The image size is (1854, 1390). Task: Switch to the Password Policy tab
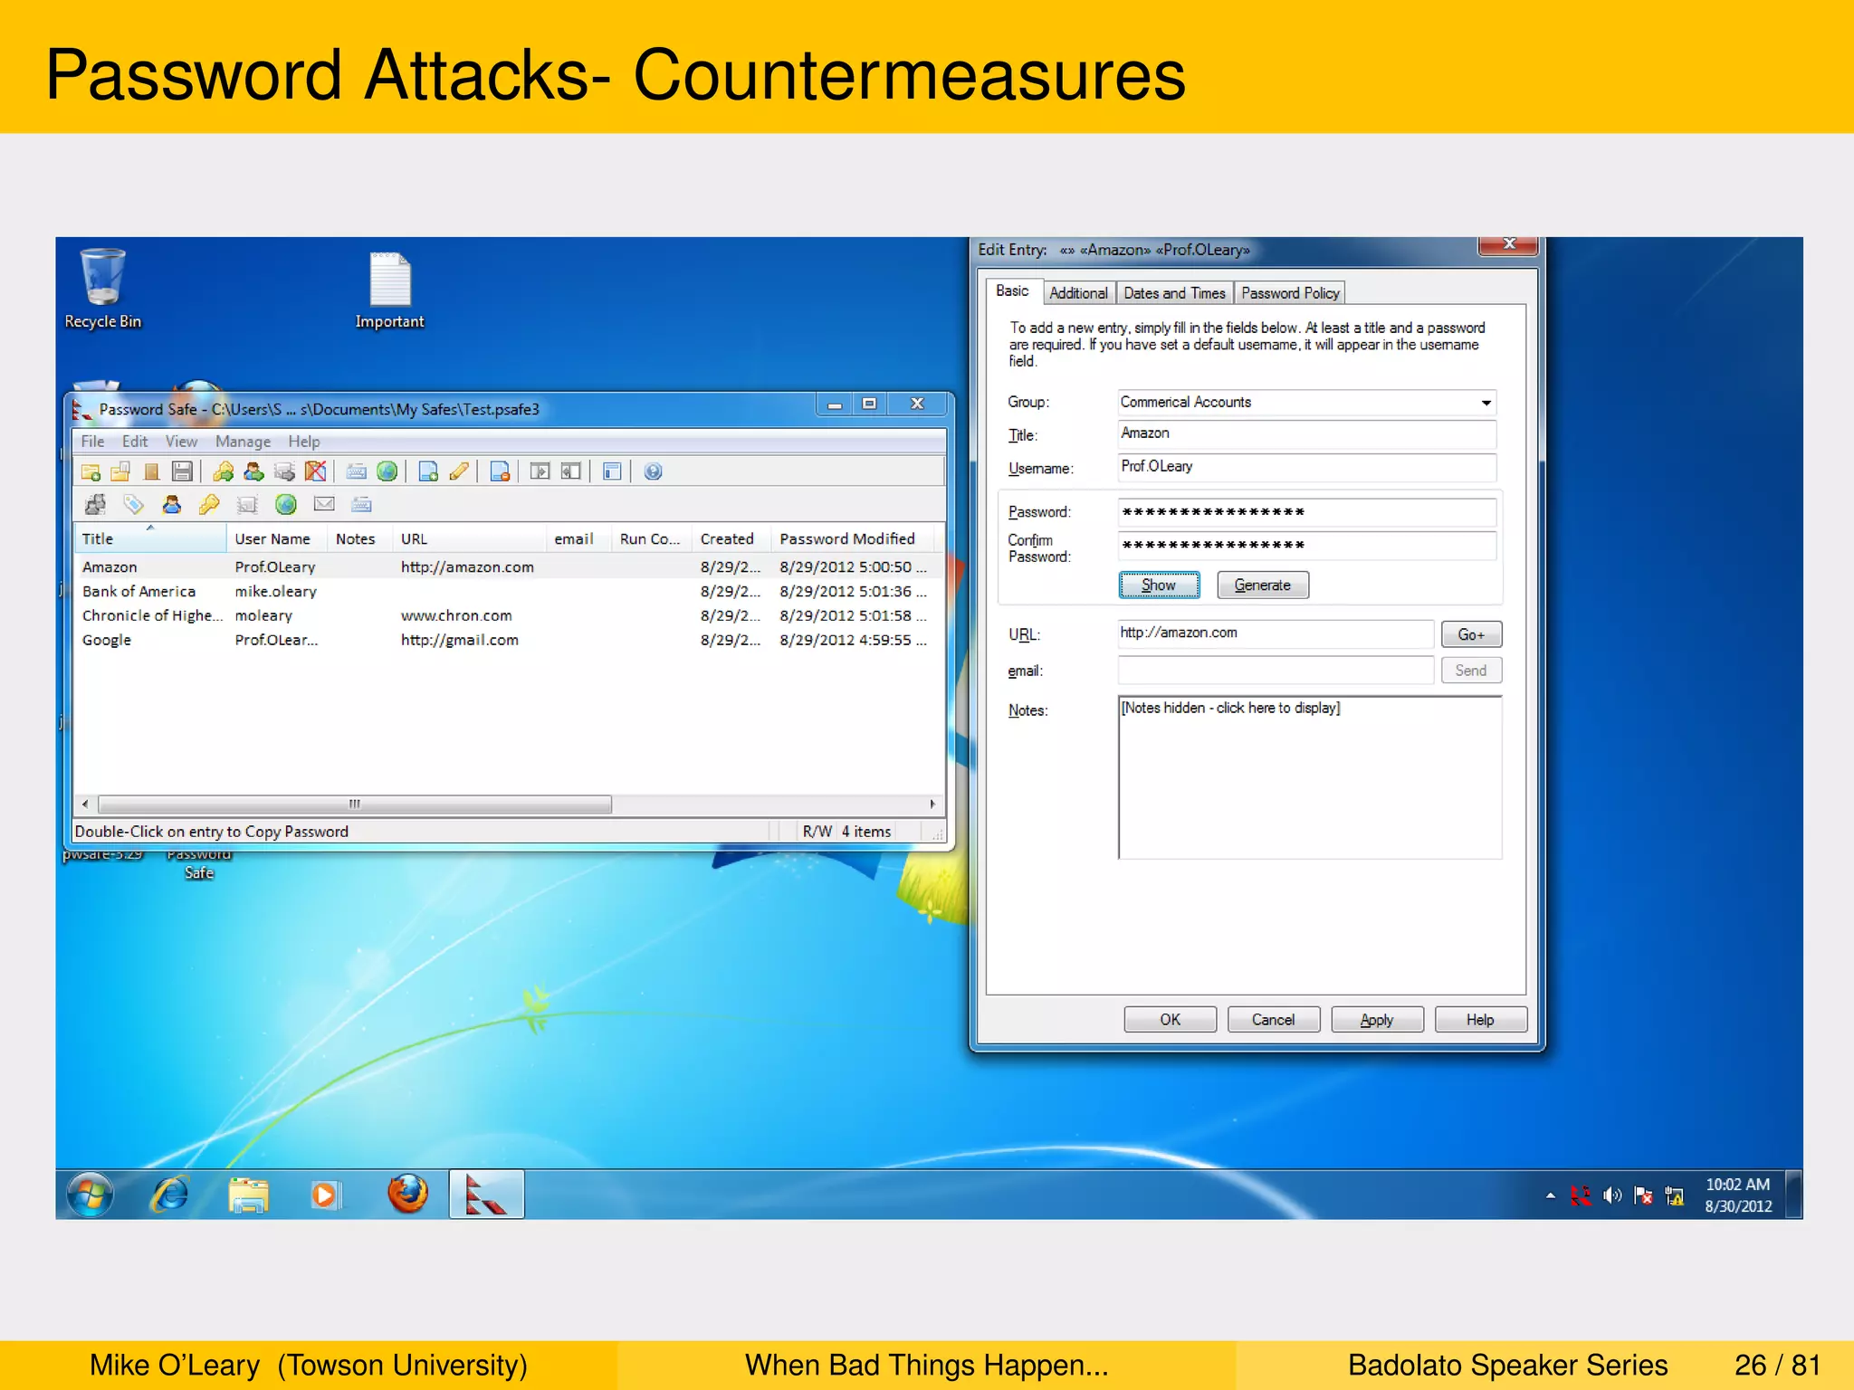tap(1290, 293)
